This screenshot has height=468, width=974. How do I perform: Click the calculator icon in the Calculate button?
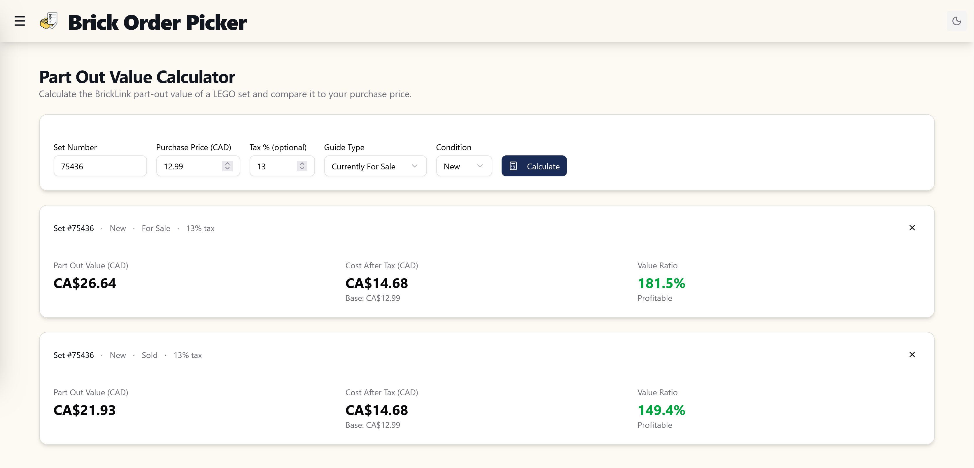[513, 166]
